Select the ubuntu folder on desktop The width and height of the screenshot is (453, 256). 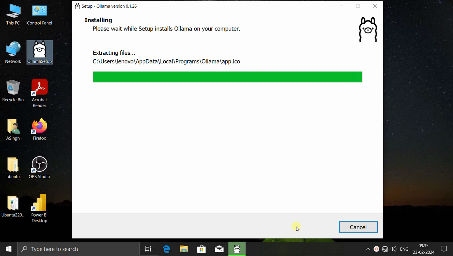13,167
